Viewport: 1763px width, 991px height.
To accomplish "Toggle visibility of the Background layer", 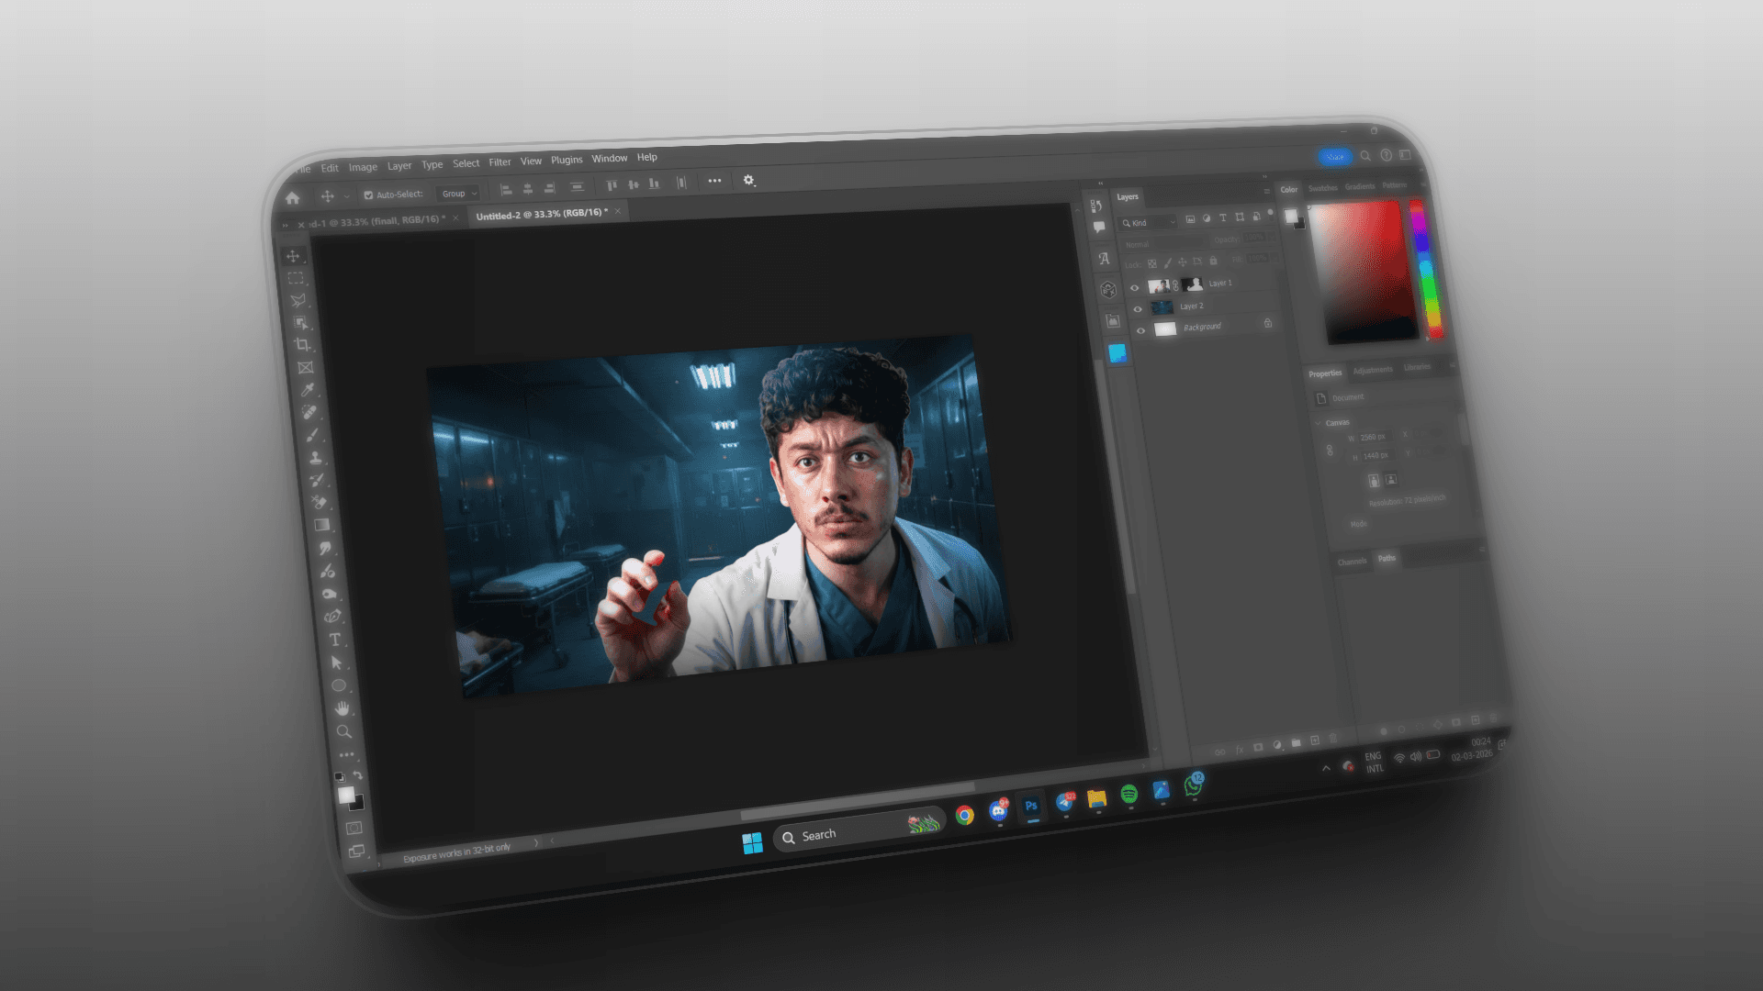I will click(x=1140, y=331).
